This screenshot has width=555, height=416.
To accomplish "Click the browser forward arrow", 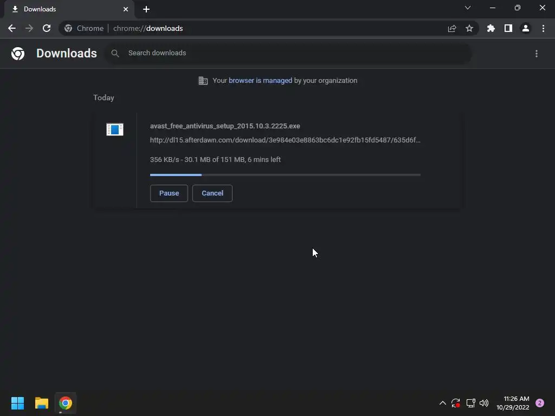I will coord(29,28).
